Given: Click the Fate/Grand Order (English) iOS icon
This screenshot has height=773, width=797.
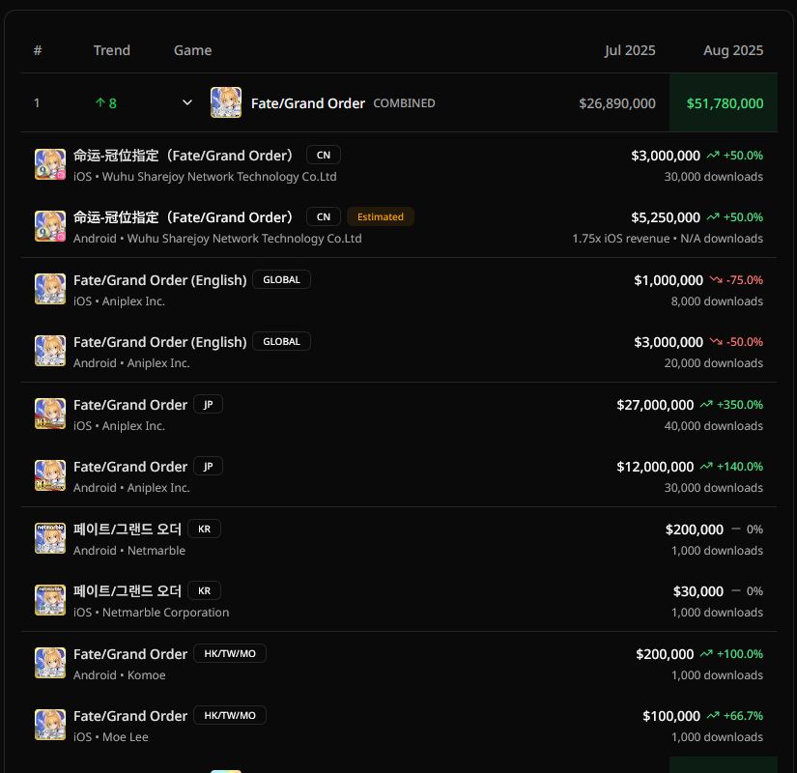Looking at the screenshot, I should (x=50, y=289).
